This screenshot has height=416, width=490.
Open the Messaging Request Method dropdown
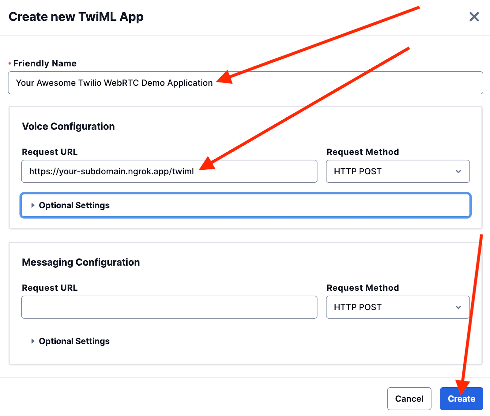398,307
